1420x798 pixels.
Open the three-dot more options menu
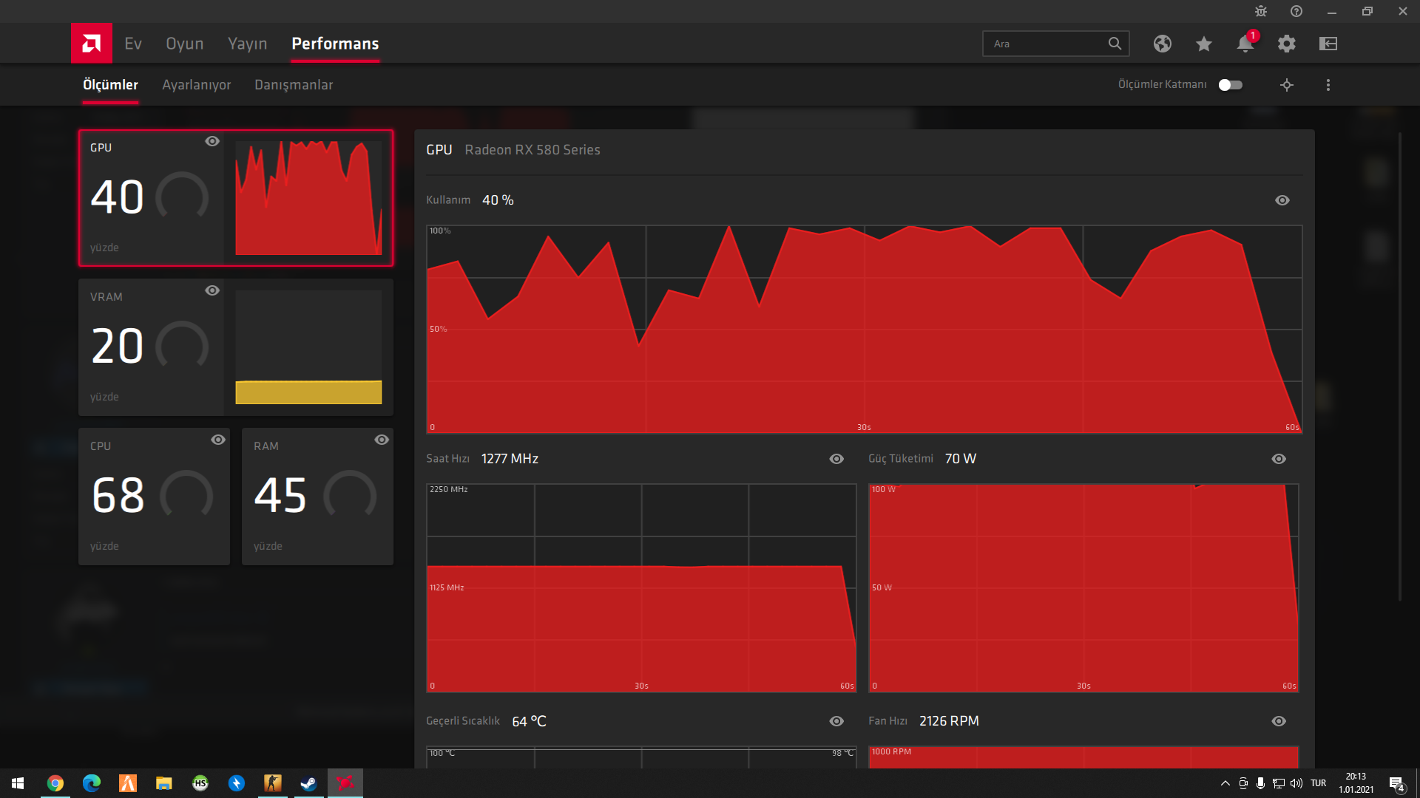point(1328,85)
